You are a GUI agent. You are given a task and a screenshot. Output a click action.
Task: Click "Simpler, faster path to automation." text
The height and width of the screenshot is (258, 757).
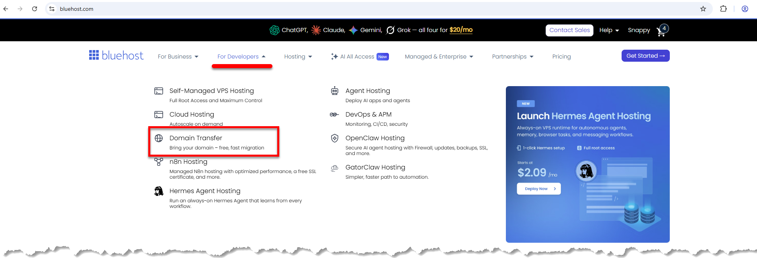387,177
